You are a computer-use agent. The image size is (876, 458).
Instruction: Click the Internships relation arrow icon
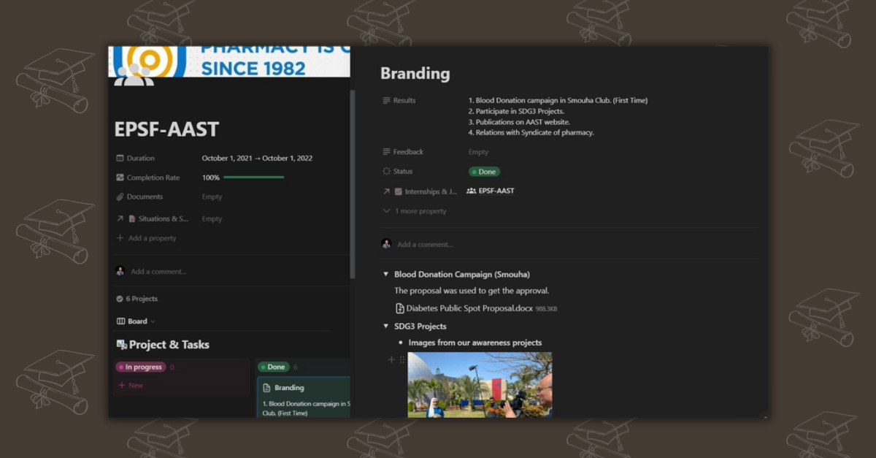[387, 191]
